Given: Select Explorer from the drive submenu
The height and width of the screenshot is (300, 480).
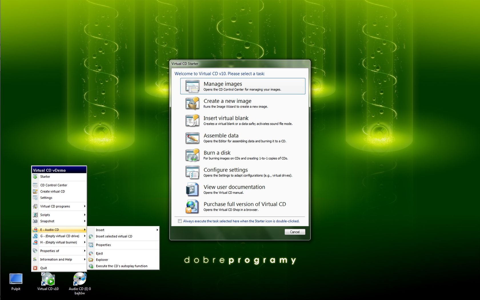Looking at the screenshot, I should click(123, 260).
